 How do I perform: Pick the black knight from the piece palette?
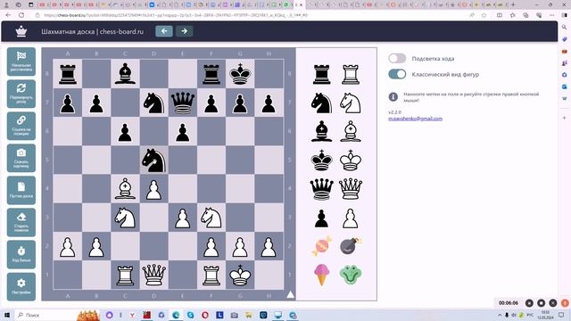tap(321, 103)
